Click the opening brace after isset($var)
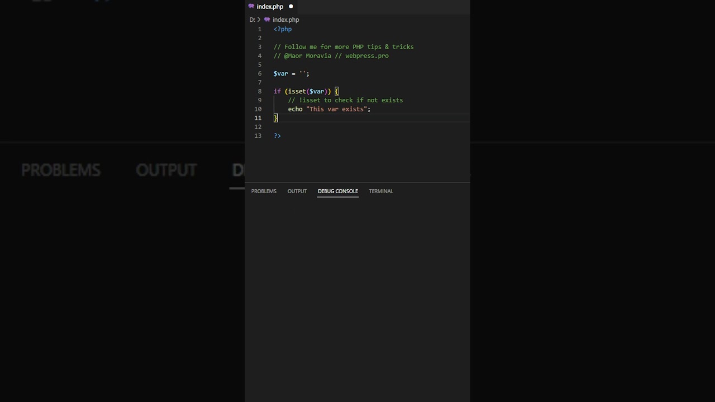Screen dimensions: 715x402 pyautogui.click(x=337, y=92)
